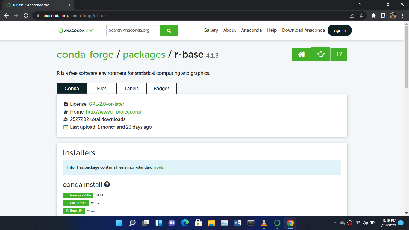
Task: Open the notification count badge
Action: pyautogui.click(x=401, y=223)
